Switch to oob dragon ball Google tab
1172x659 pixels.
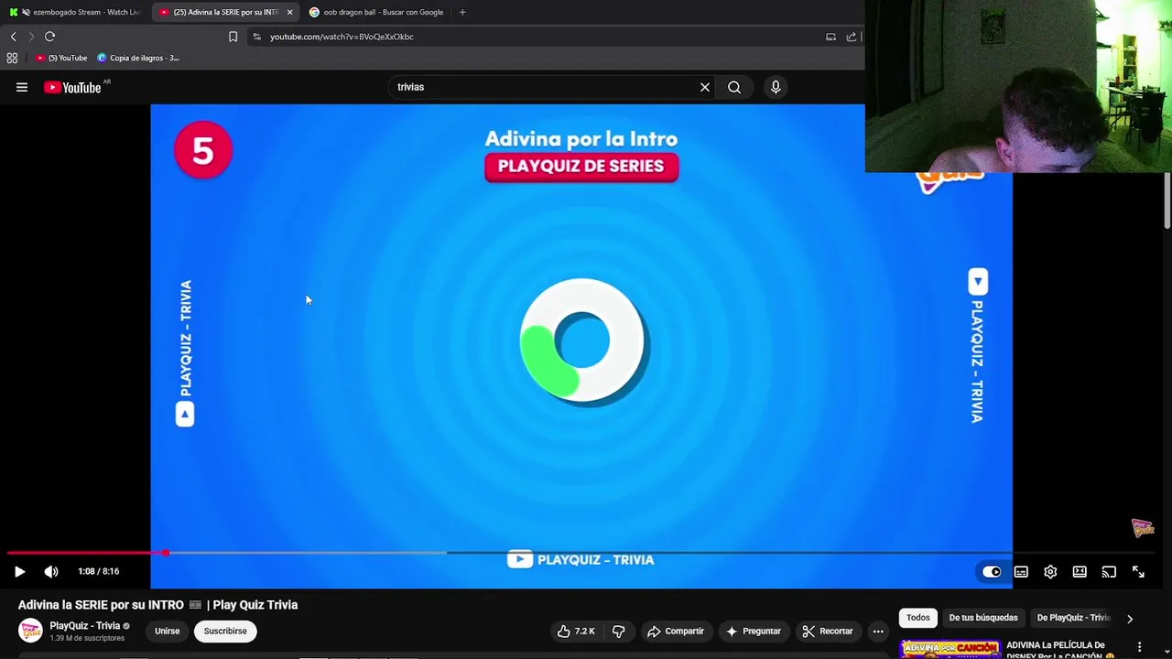375,12
